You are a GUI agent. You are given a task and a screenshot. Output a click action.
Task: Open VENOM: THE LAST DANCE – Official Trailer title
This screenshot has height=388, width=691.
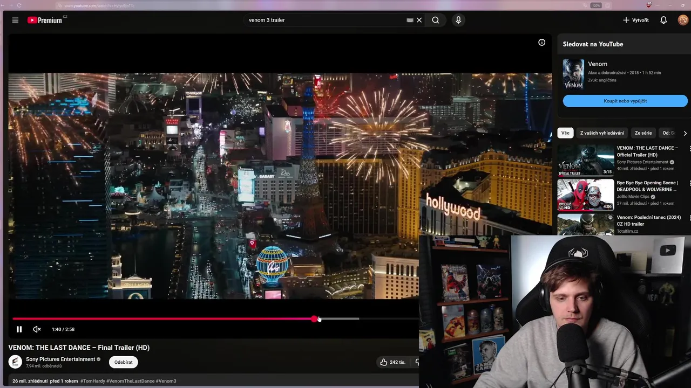point(647,151)
